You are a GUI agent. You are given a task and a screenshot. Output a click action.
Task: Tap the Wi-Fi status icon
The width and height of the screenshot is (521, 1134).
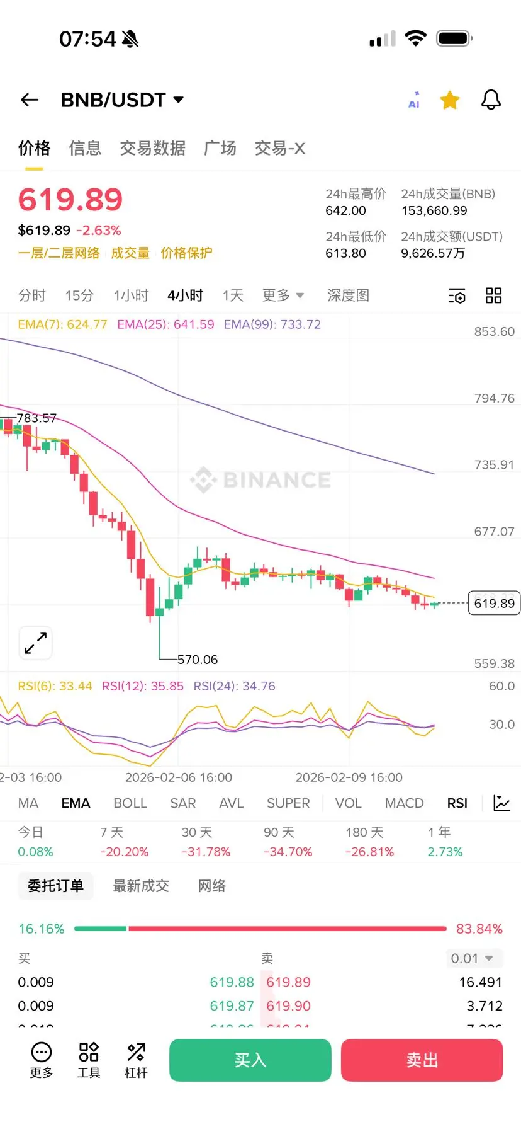tap(415, 38)
